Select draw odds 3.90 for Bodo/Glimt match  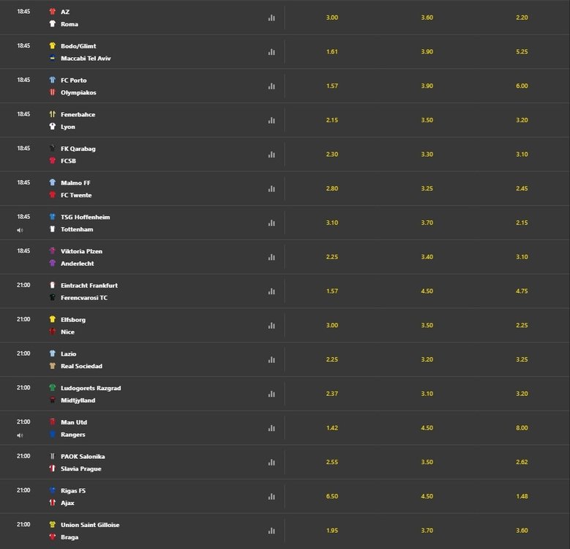coord(427,52)
